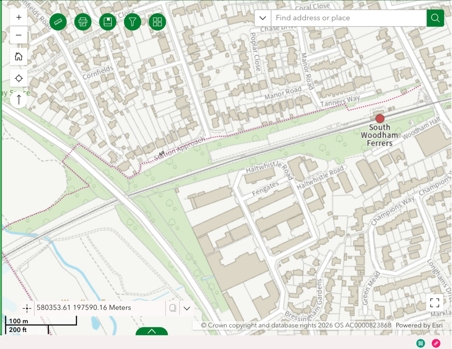This screenshot has width=452, height=349.
Task: Return to default map extent home
Action: [x=19, y=57]
